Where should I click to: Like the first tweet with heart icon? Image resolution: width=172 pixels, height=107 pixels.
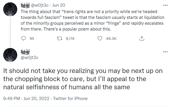(x=100, y=38)
